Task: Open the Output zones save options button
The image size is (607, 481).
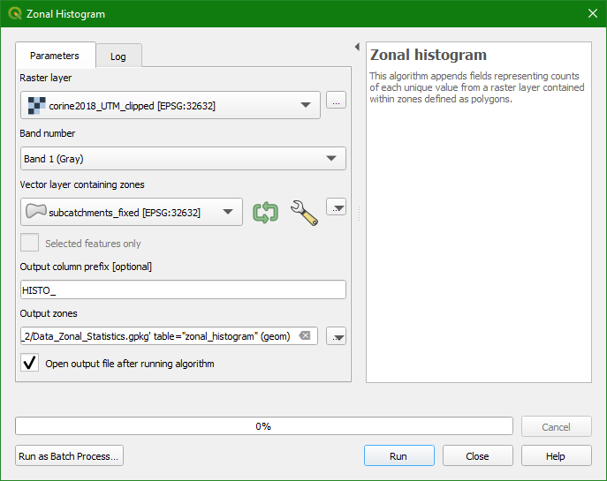Action: tap(336, 335)
